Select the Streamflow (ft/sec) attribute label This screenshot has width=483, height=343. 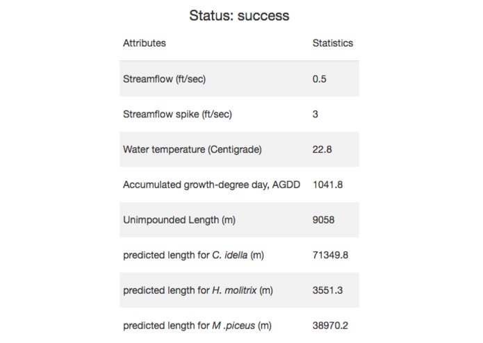(164, 79)
